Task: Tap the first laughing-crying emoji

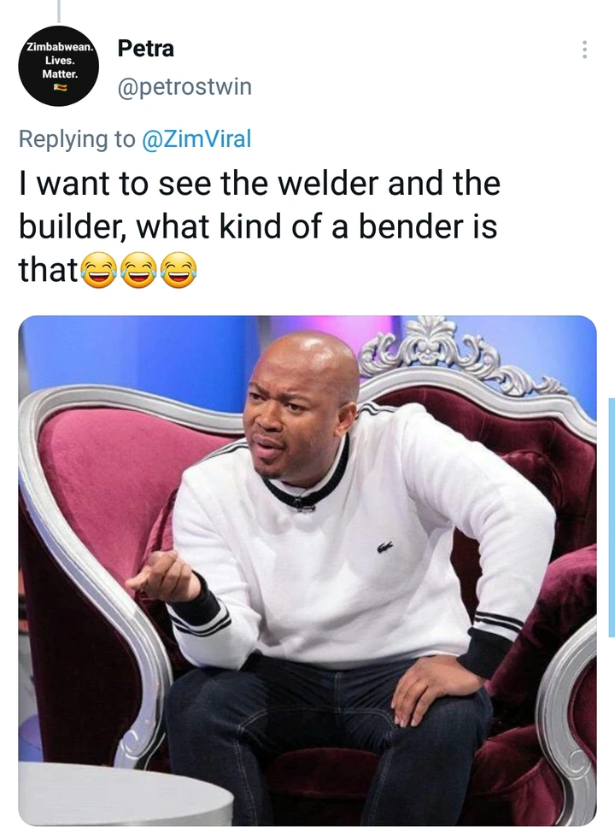Action: (x=98, y=270)
